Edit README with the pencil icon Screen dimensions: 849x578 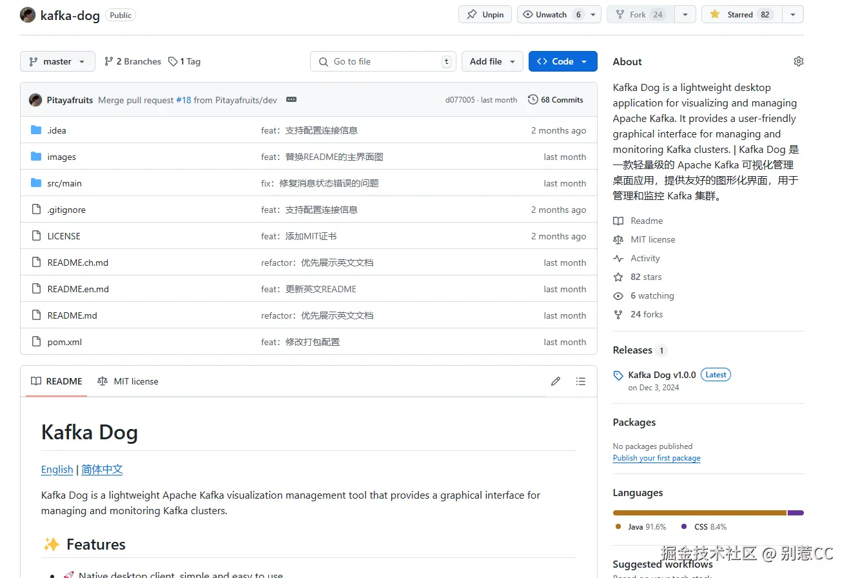556,381
